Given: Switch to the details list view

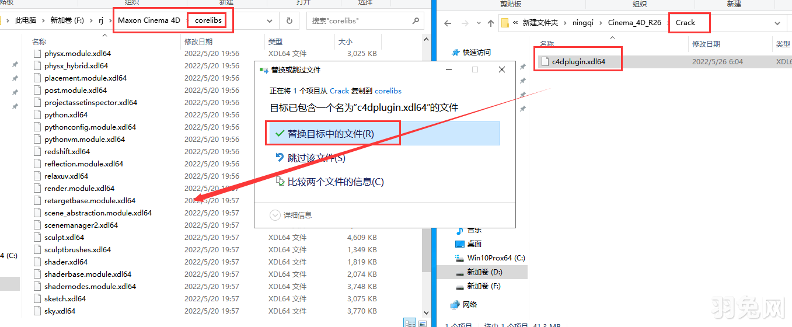Looking at the screenshot, I should pyautogui.click(x=410, y=323).
